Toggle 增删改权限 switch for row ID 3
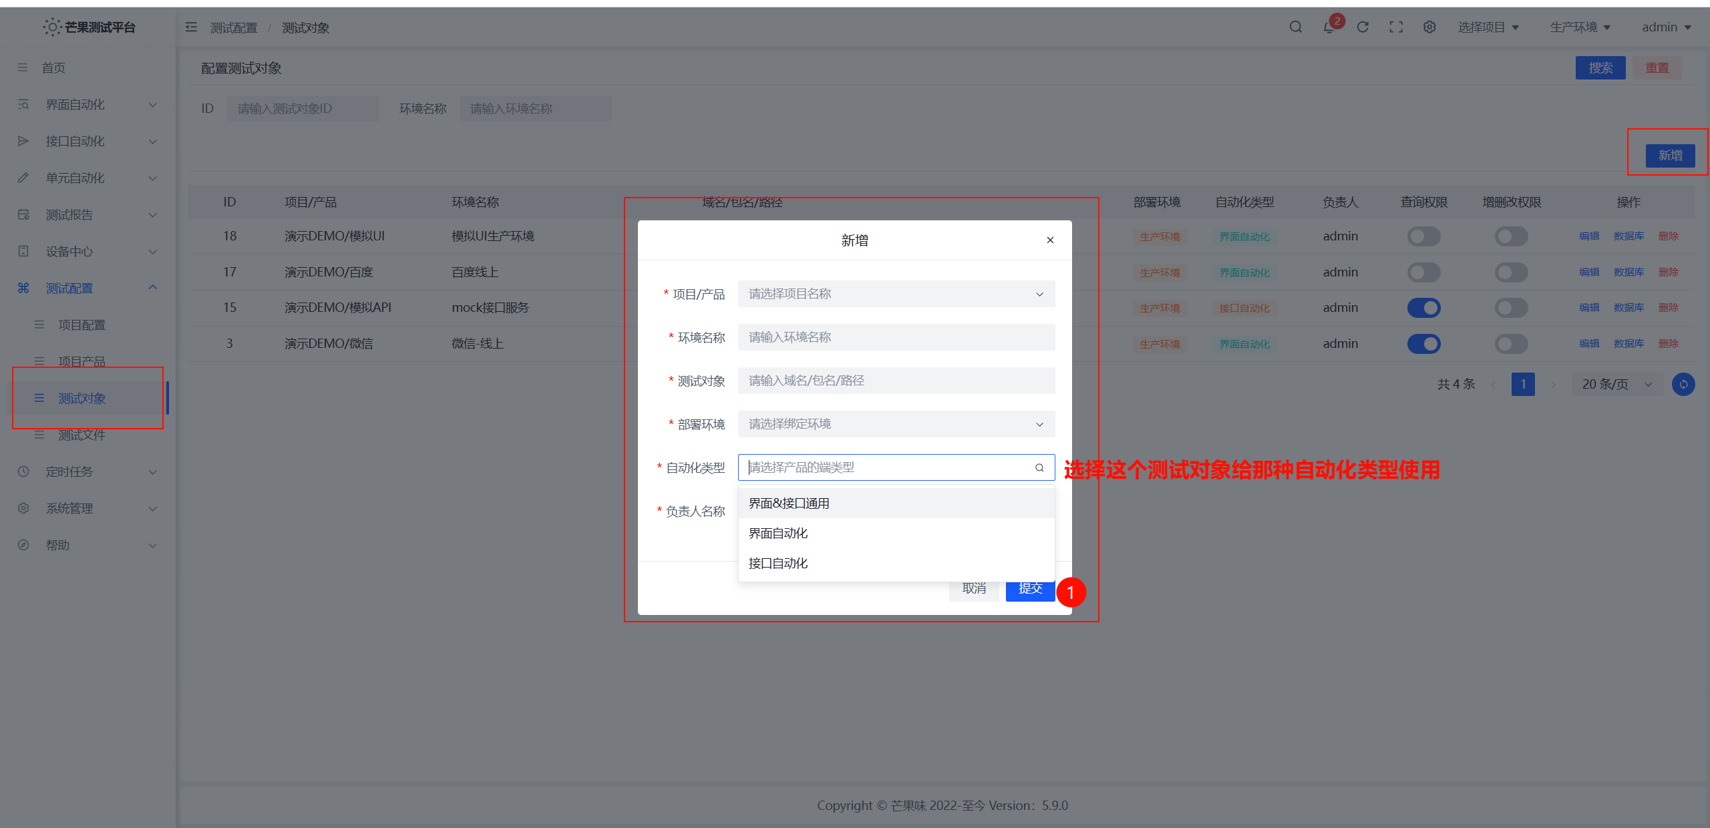This screenshot has width=1710, height=828. click(x=1511, y=344)
